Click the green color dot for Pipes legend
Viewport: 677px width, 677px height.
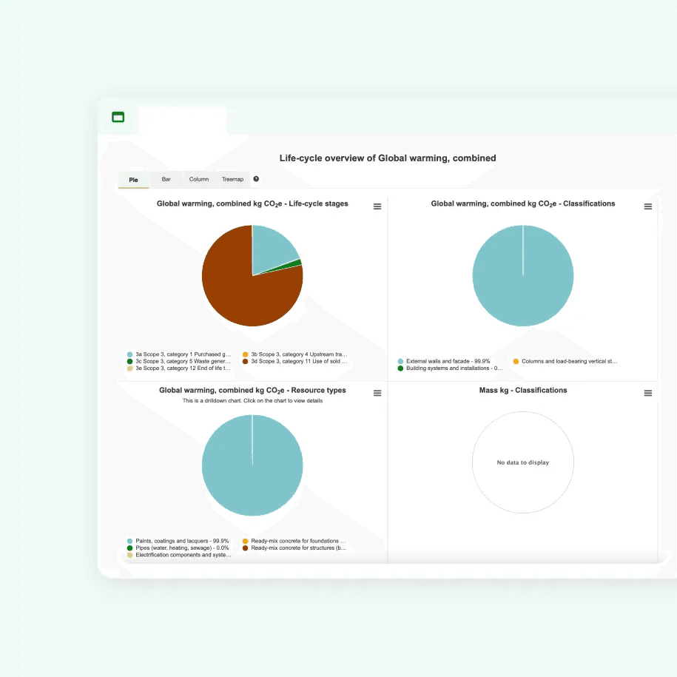(x=130, y=548)
